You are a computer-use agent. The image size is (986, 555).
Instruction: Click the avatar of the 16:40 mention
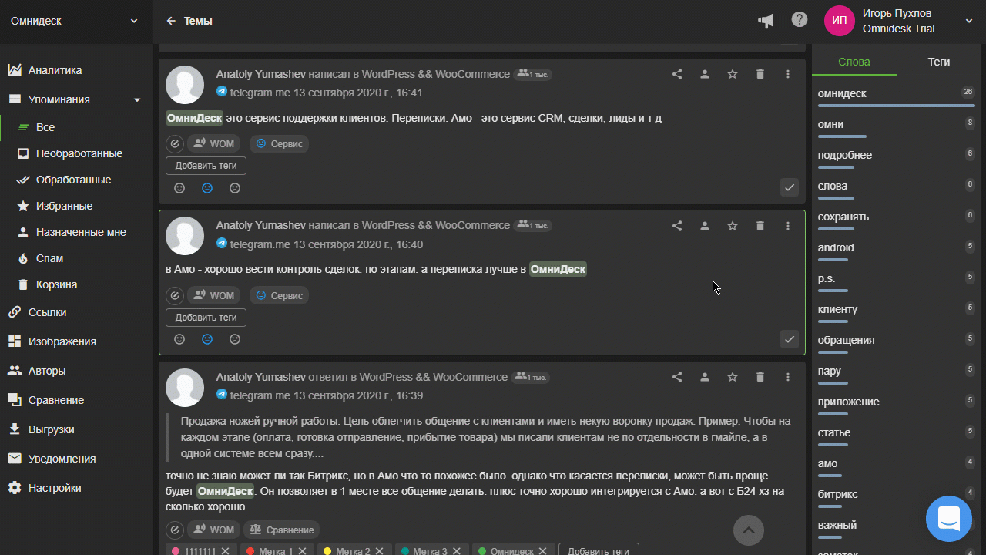[185, 236]
